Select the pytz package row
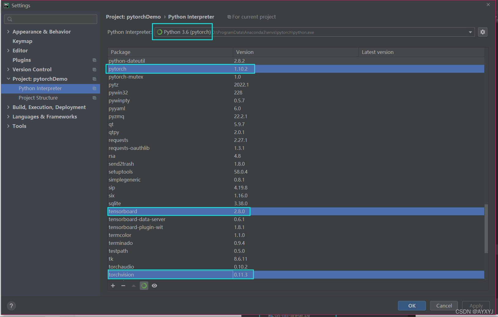Screen dimensions: 498x317 [296, 85]
